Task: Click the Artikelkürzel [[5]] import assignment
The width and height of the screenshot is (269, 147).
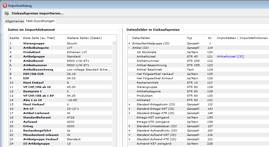Action: click(230, 57)
